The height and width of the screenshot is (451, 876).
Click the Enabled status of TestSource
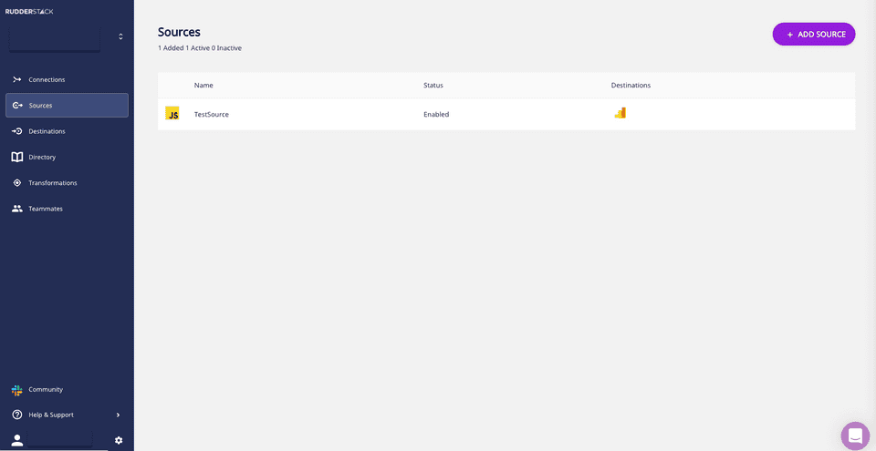(436, 115)
